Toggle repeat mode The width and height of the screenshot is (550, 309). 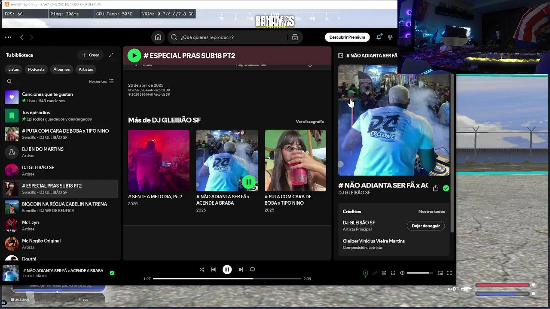click(x=253, y=270)
